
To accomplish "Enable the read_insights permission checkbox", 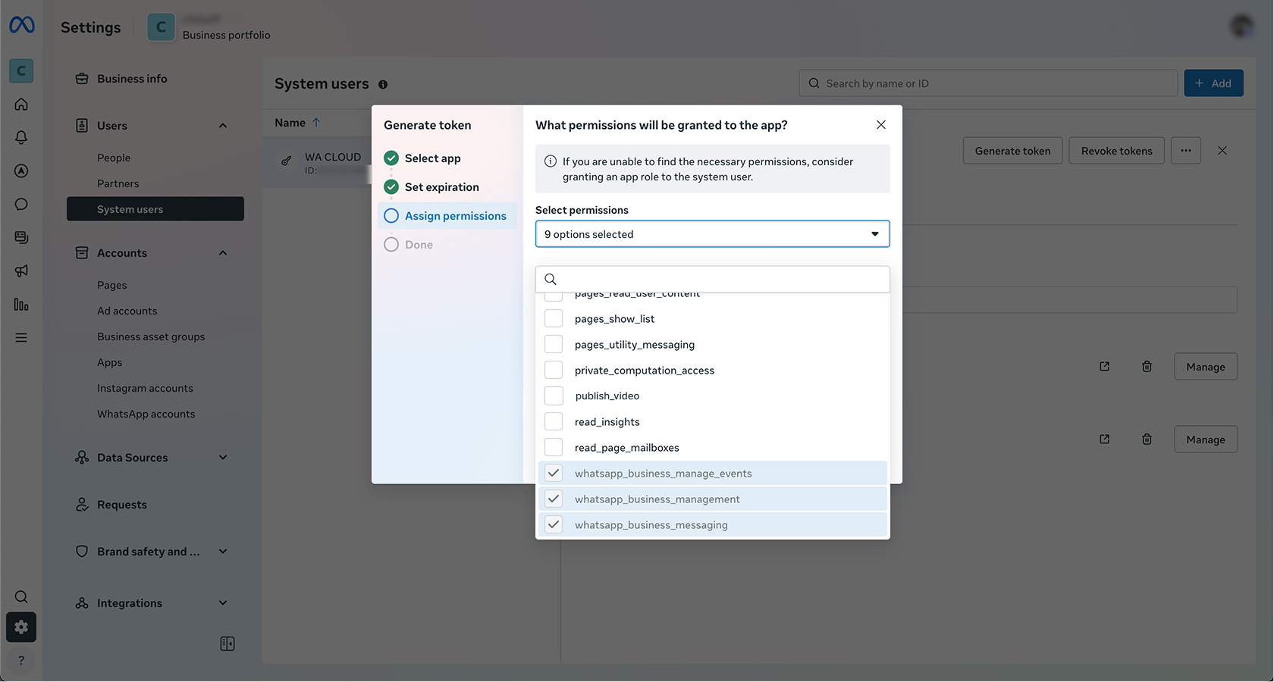I will point(554,422).
